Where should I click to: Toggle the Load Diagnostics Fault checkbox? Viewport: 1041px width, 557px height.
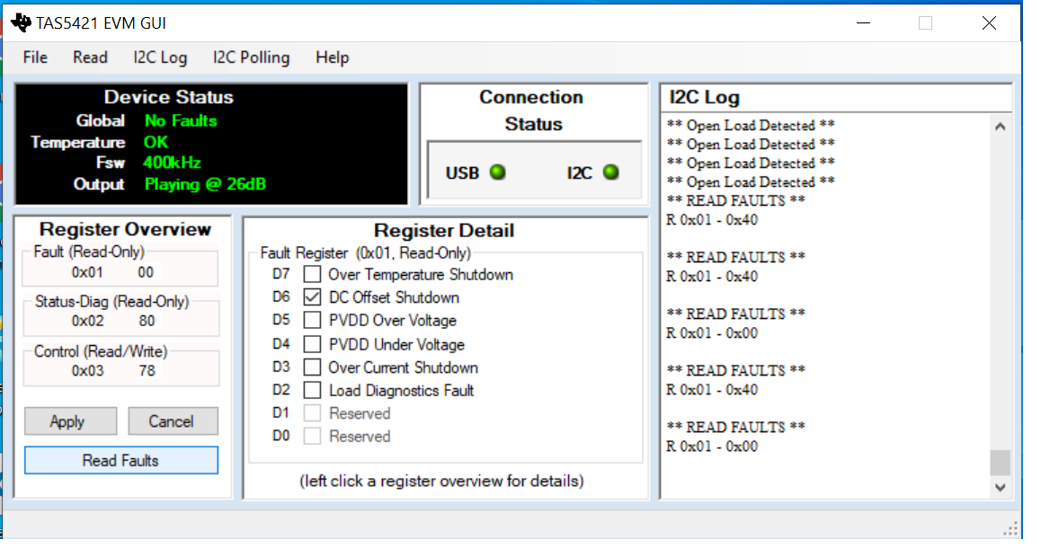312,391
